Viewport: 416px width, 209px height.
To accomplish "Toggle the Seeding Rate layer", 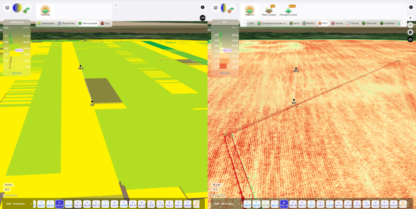I will pyautogui.click(x=46, y=23).
